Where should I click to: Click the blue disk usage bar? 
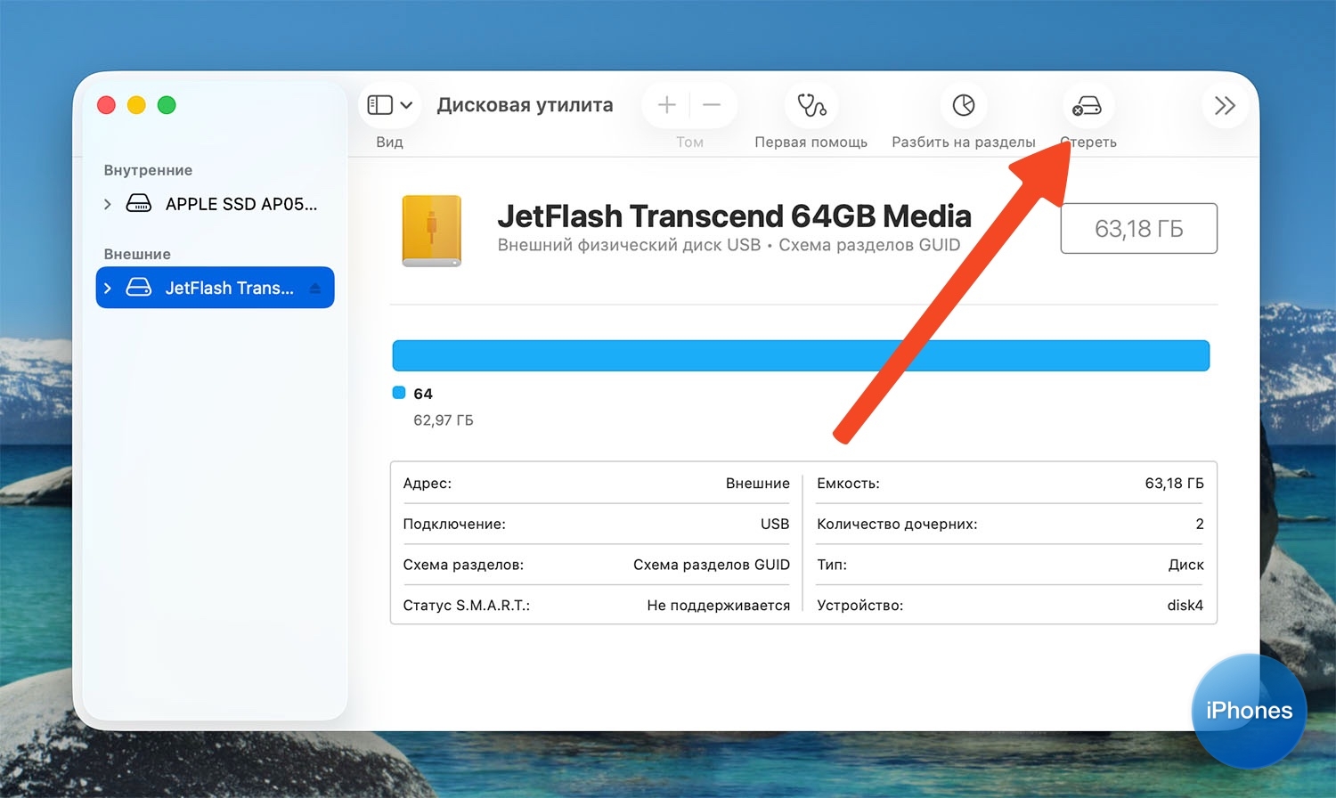tap(801, 355)
